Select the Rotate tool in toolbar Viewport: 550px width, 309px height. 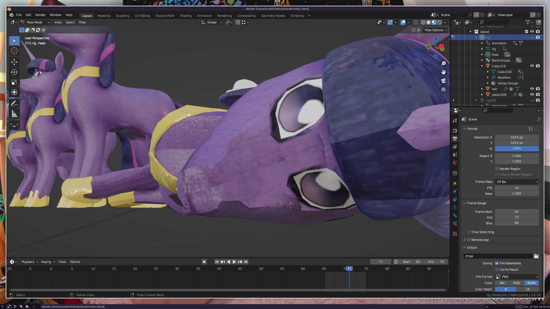(14, 72)
